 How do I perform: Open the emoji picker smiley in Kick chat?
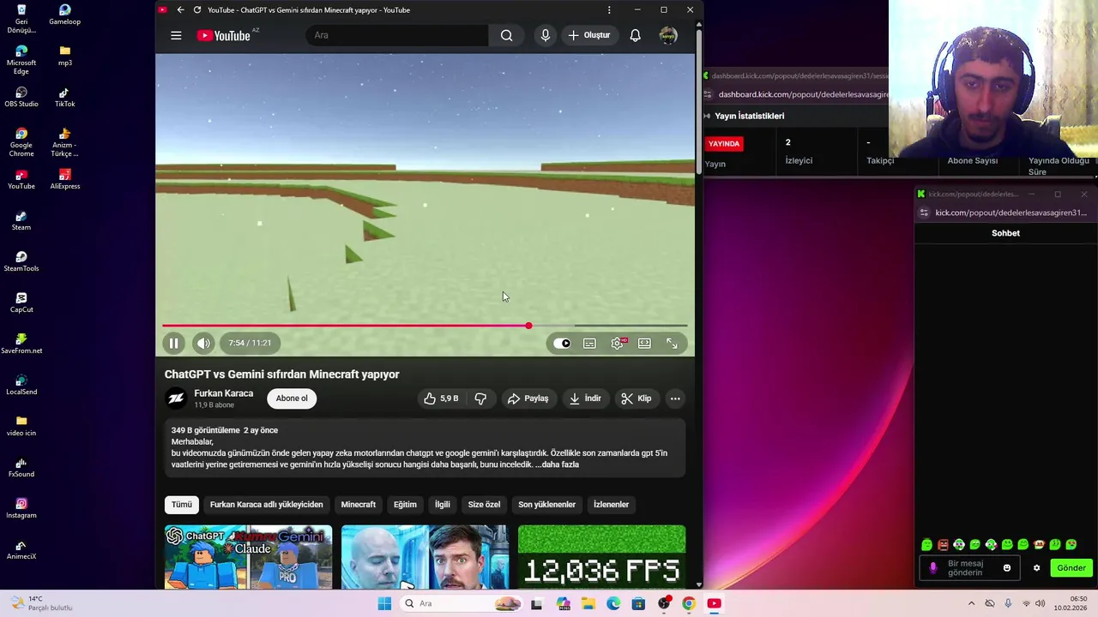coord(1007,568)
